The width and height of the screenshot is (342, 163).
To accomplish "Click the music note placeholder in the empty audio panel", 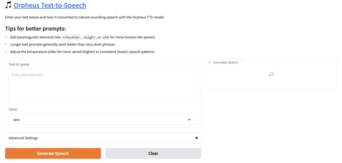I will 271,74.
